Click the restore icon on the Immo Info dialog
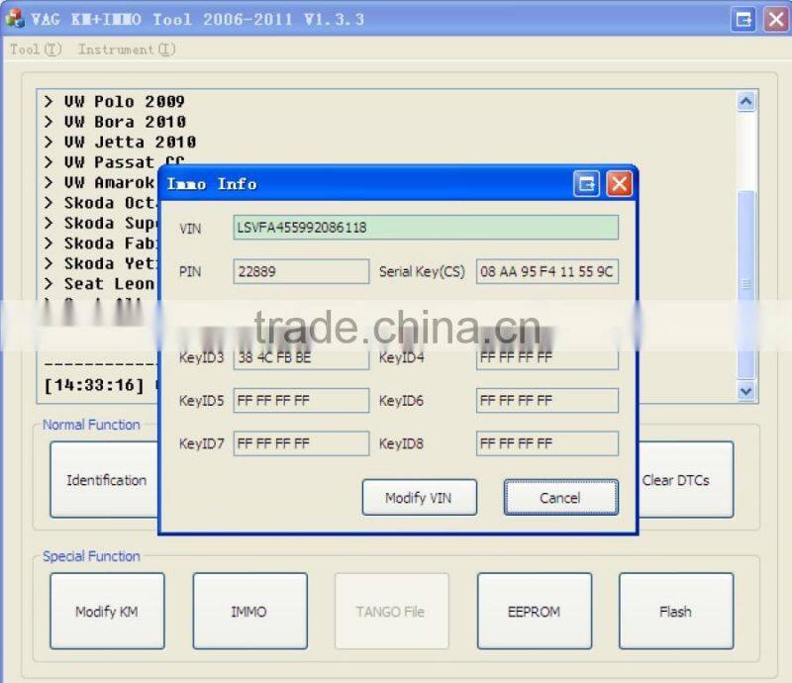The image size is (792, 683). [x=586, y=183]
